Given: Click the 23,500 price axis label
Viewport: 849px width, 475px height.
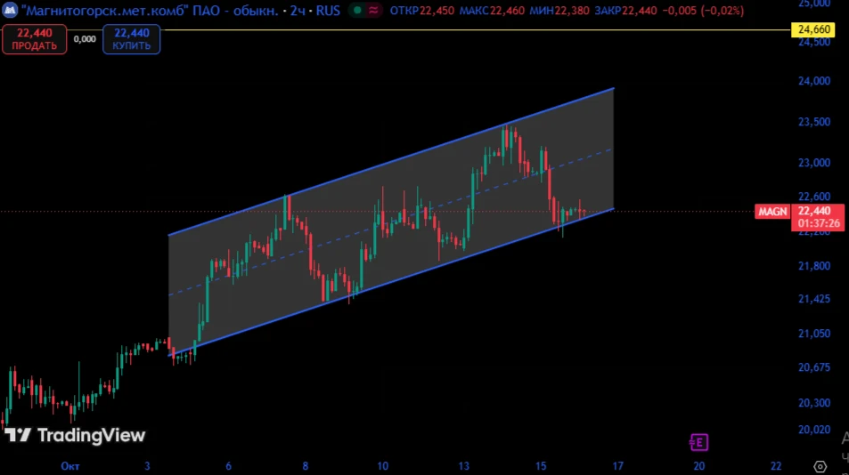Looking at the screenshot, I should point(813,122).
